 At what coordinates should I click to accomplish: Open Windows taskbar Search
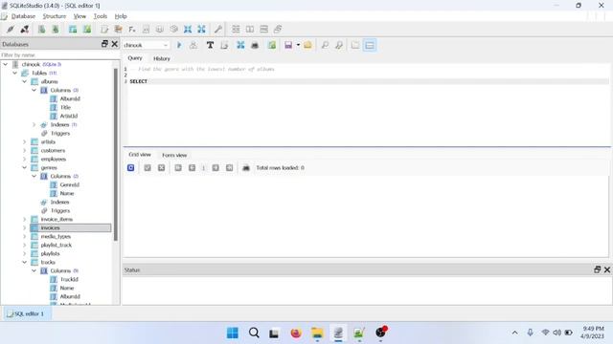point(254,333)
